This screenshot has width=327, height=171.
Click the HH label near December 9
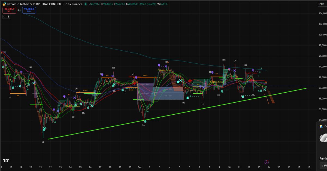pyautogui.click(x=224, y=60)
